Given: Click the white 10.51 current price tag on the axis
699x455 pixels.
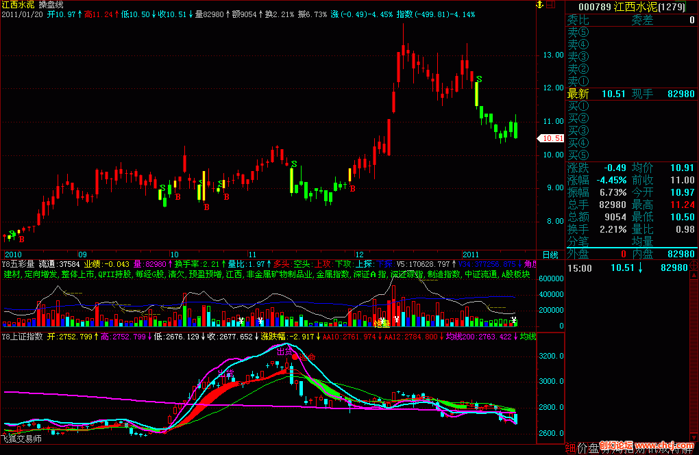Looking at the screenshot, I should pos(551,138).
